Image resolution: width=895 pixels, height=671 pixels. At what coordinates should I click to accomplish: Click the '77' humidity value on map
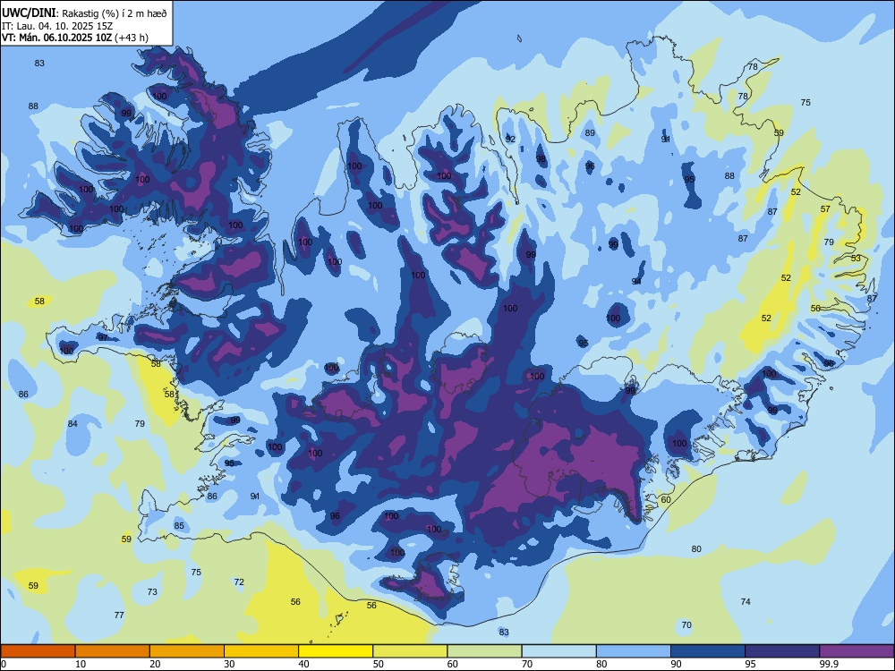tap(119, 616)
